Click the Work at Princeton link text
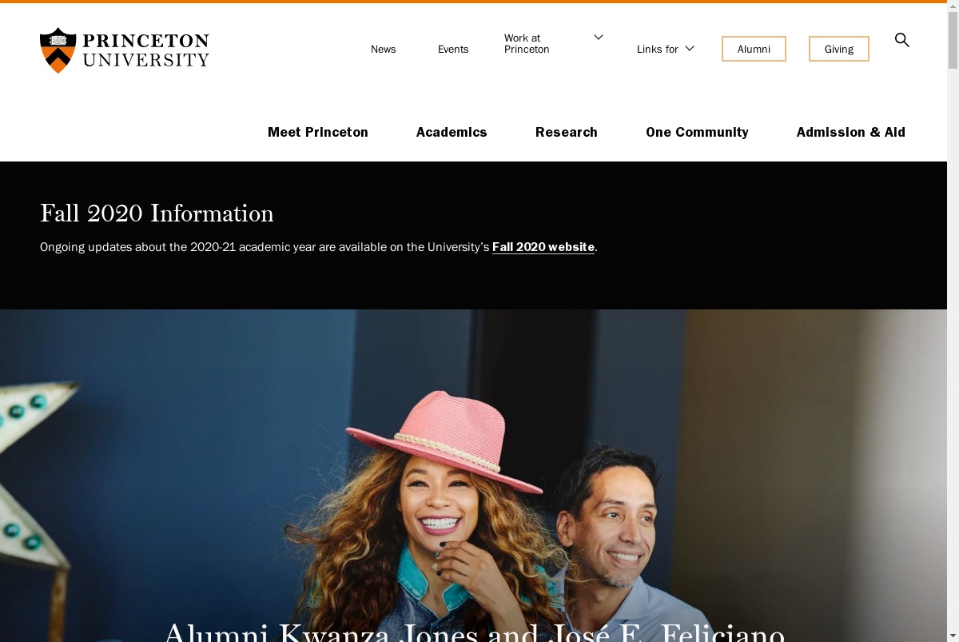 [527, 43]
